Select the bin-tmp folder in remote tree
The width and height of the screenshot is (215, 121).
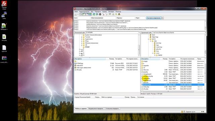click(x=159, y=43)
